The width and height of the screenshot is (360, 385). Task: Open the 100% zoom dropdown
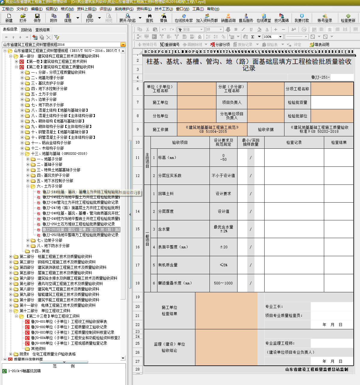pos(281,37)
